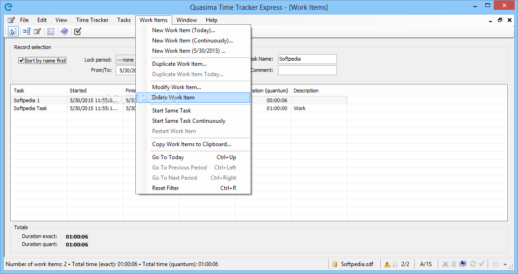This screenshot has width=518, height=274.
Task: Open the Window menu
Action: [x=187, y=20]
